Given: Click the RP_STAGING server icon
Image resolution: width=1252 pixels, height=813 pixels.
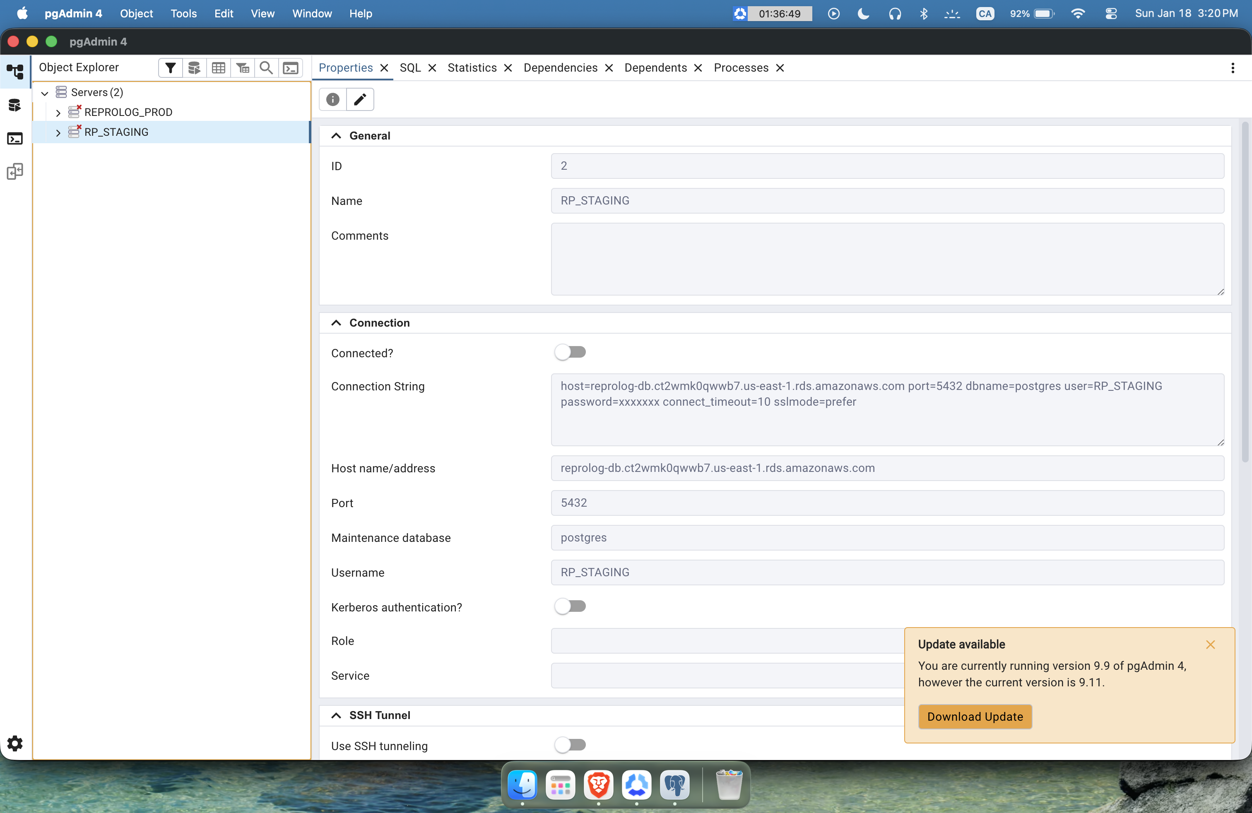Looking at the screenshot, I should click(x=75, y=132).
